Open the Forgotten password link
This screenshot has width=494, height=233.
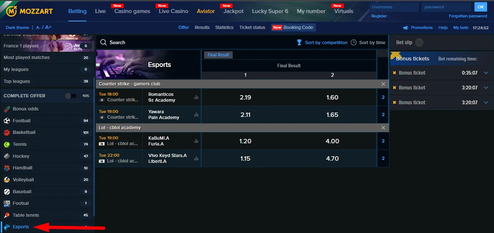[x=468, y=16]
